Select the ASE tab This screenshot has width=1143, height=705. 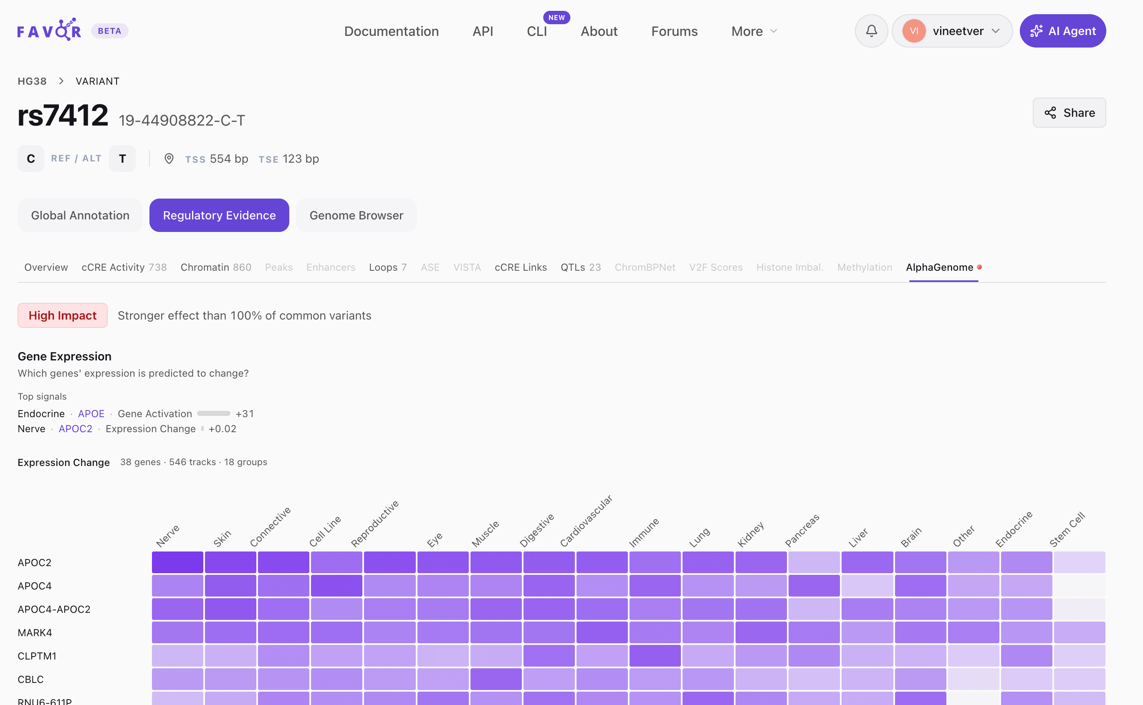pos(430,267)
